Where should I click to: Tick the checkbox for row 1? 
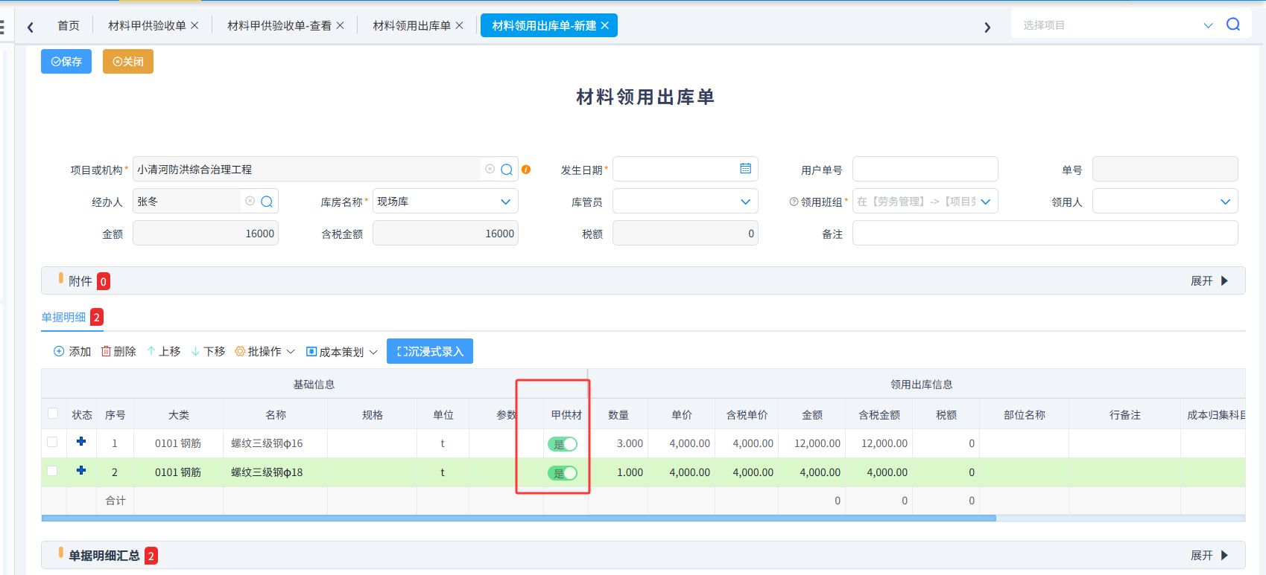[x=52, y=442]
